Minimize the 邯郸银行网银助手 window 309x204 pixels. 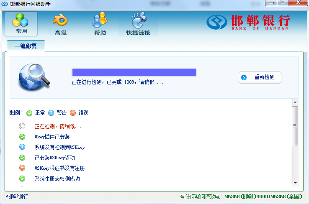point(271,3)
